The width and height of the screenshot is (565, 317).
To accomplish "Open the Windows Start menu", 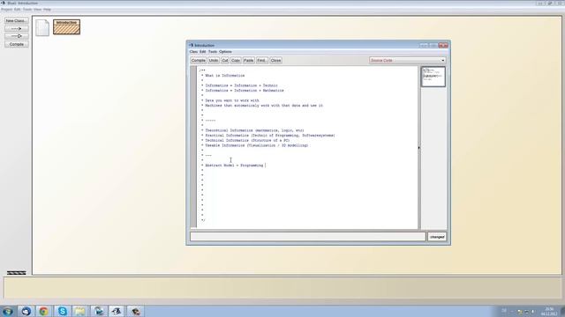I will pos(8,311).
